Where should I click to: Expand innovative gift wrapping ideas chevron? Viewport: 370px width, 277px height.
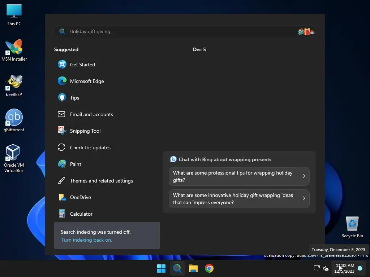point(304,198)
